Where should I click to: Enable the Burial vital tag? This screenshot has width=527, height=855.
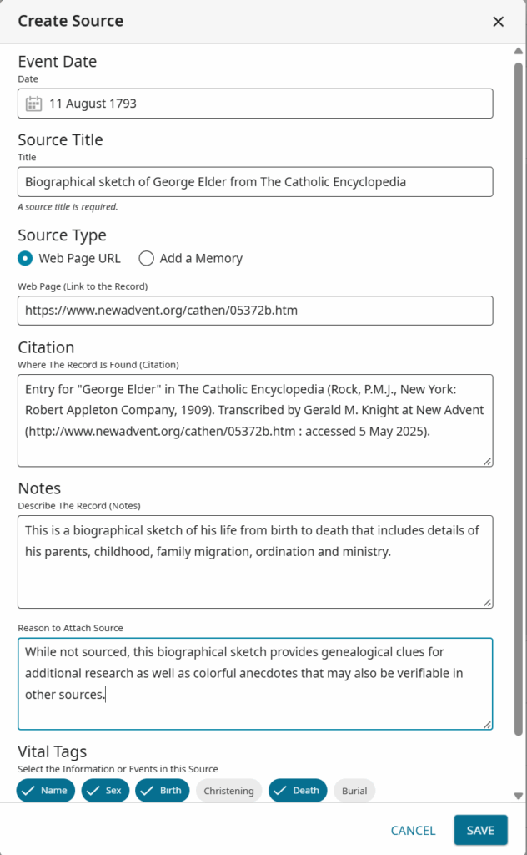point(354,791)
